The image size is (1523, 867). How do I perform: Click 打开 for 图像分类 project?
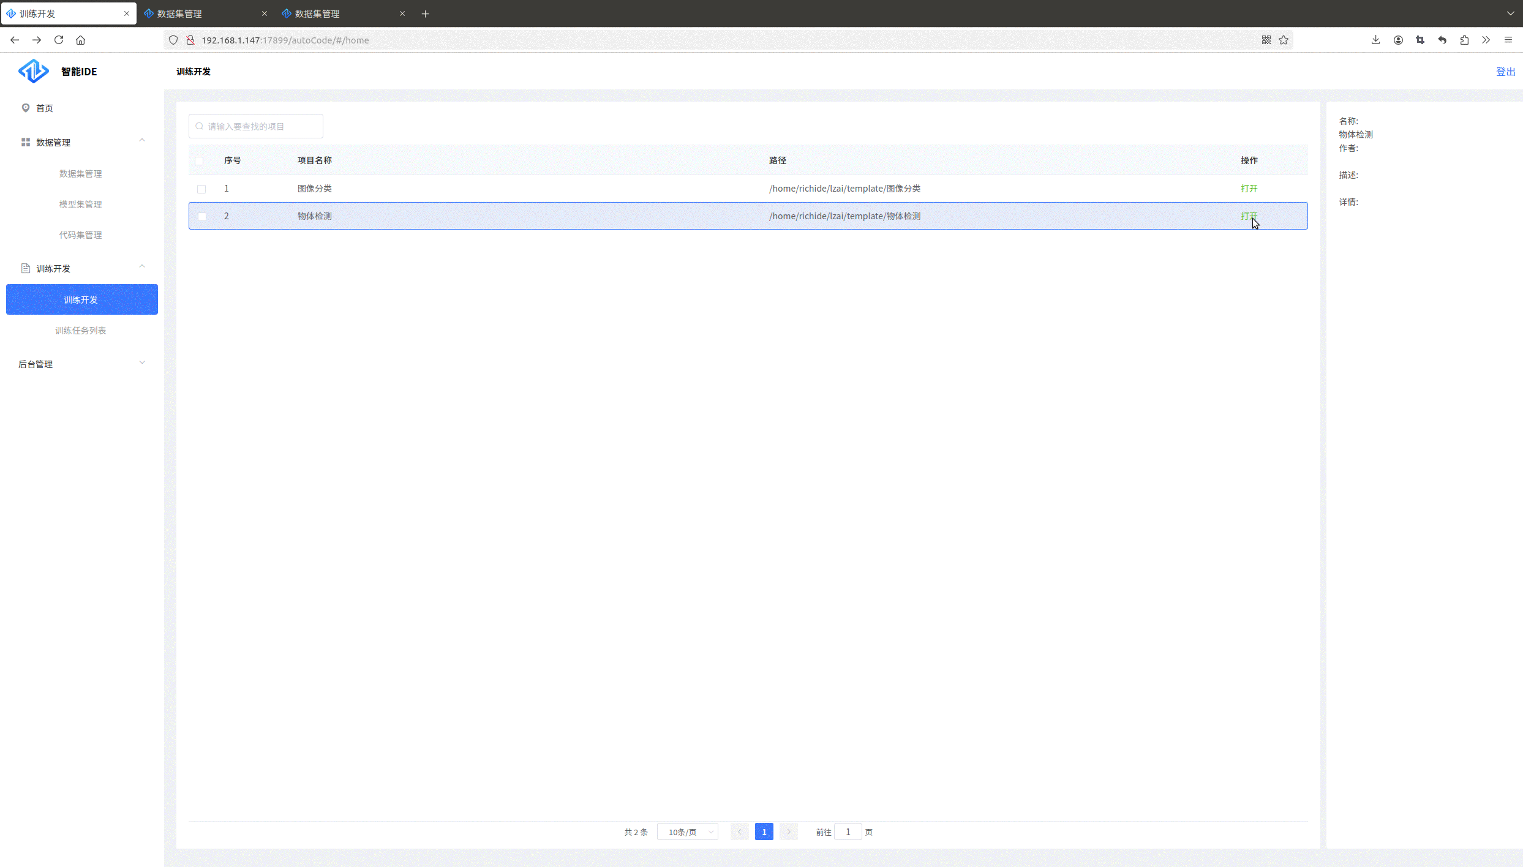pos(1249,189)
